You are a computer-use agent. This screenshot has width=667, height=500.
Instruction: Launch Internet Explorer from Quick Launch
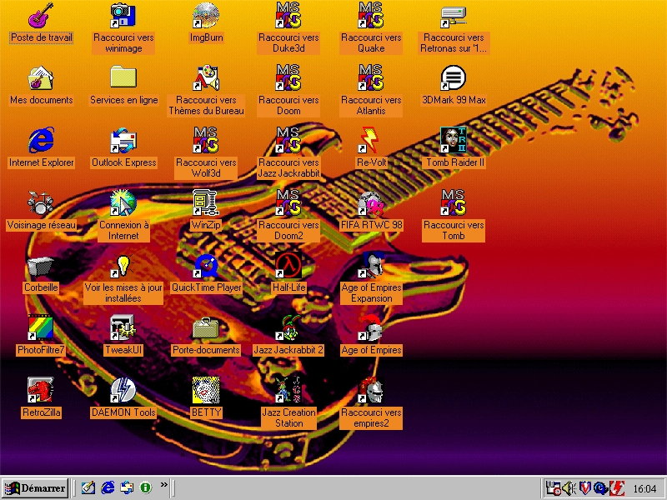tap(108, 487)
